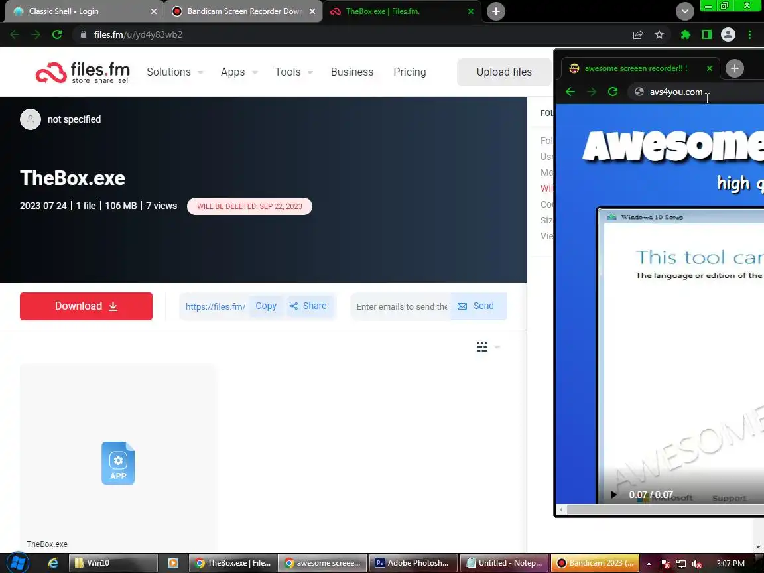Click the network tray icon
This screenshot has width=764, height=573.
pos(680,564)
